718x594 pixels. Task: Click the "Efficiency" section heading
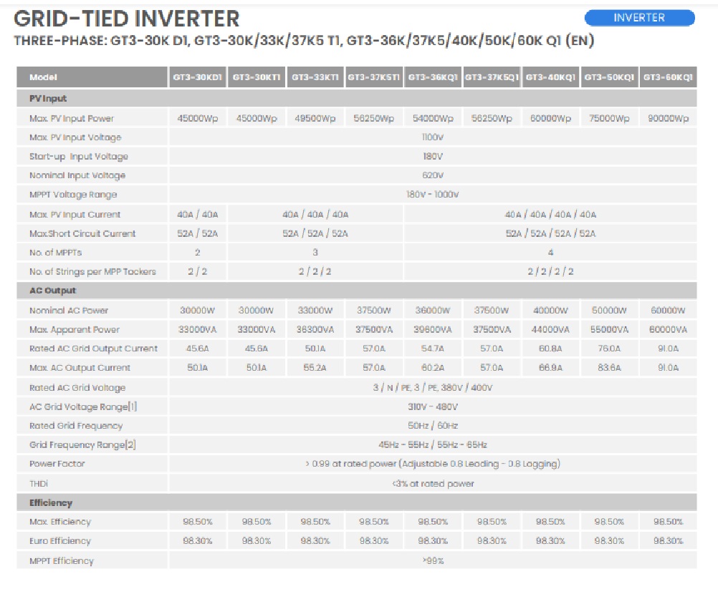coord(51,503)
